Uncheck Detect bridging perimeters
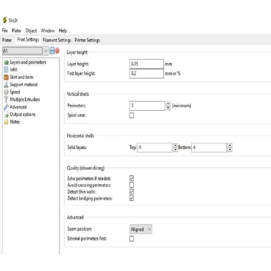Screen dimensions: 271x271 point(131,198)
